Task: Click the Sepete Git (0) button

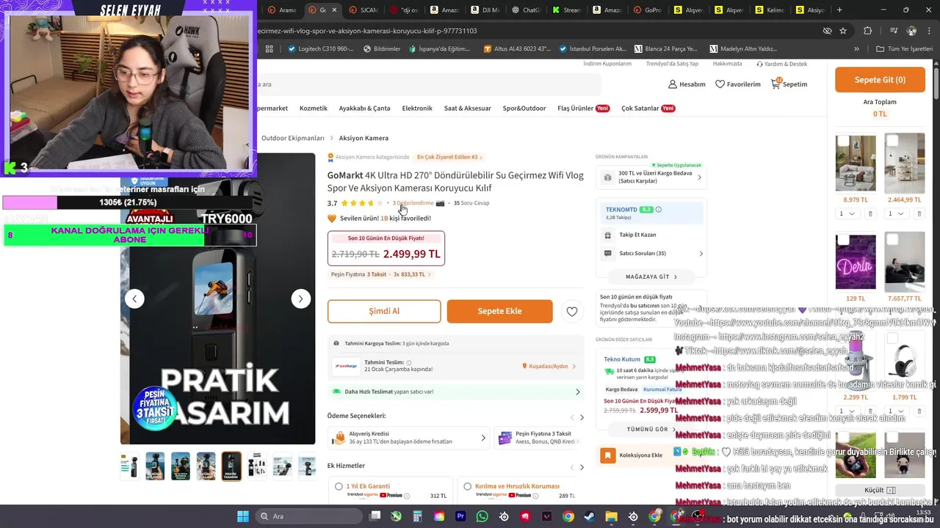Action: (x=880, y=80)
